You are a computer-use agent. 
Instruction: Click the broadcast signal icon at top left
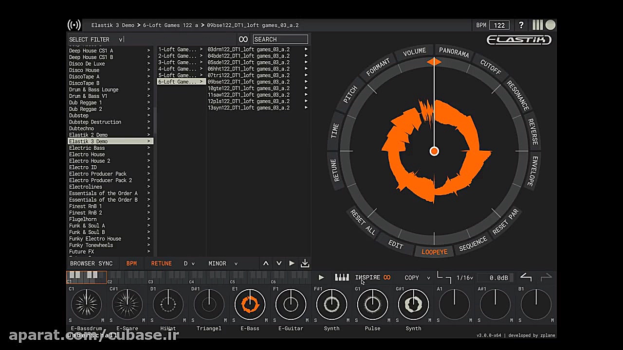[74, 25]
